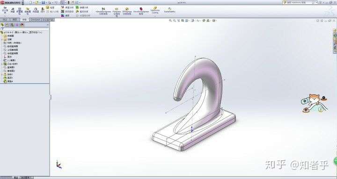Expand the Save options dropdown arrow

(x=46, y=3)
